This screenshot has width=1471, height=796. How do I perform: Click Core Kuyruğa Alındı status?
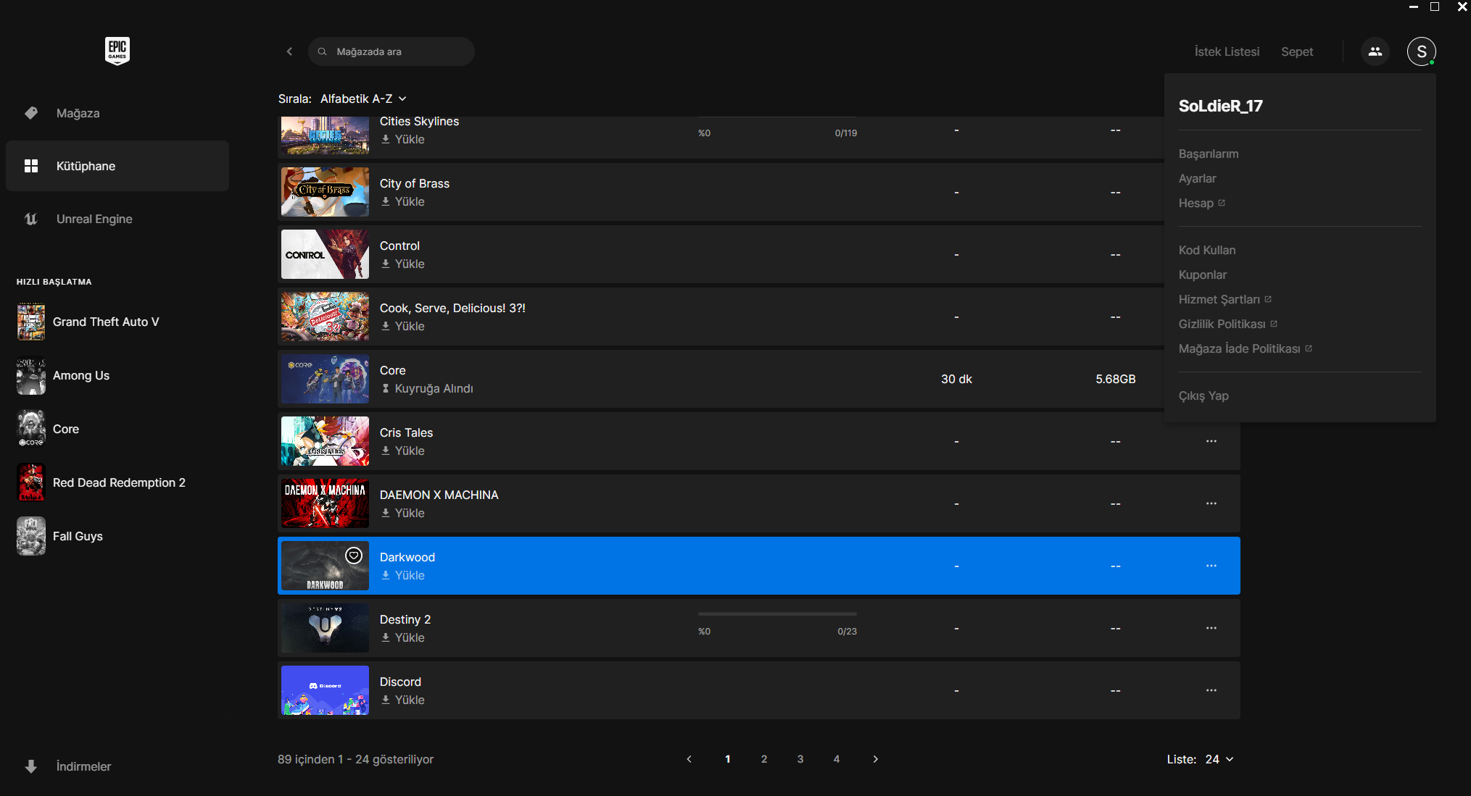tap(427, 388)
